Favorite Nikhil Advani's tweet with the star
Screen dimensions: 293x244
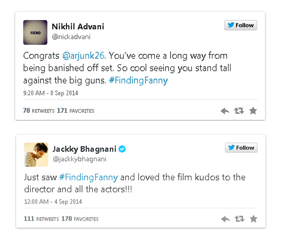(253, 111)
